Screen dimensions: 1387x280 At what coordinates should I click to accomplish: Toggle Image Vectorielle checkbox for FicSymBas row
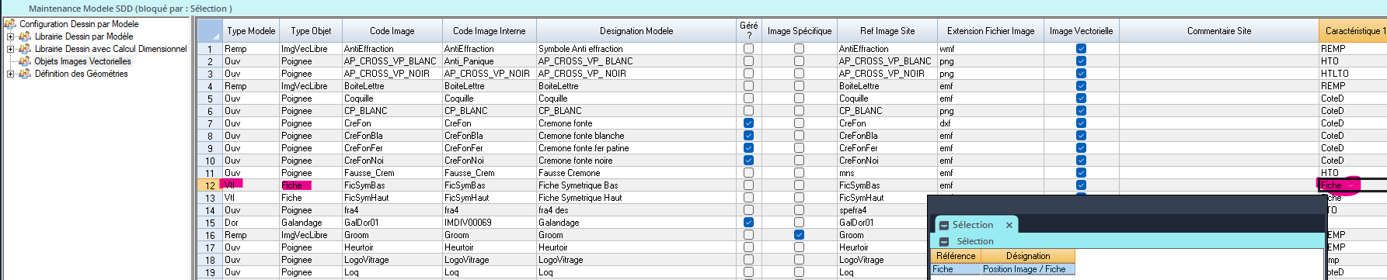click(x=1081, y=185)
